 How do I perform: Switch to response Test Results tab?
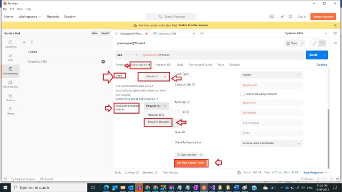(170, 172)
